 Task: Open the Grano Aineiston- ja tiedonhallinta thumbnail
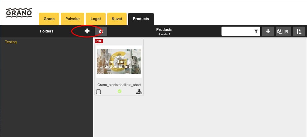[119, 62]
